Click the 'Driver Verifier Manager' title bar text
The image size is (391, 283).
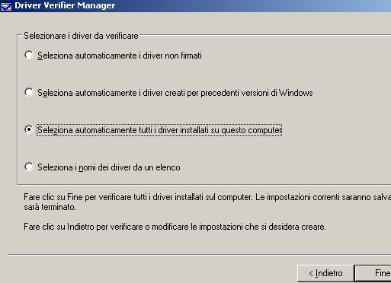click(65, 5)
